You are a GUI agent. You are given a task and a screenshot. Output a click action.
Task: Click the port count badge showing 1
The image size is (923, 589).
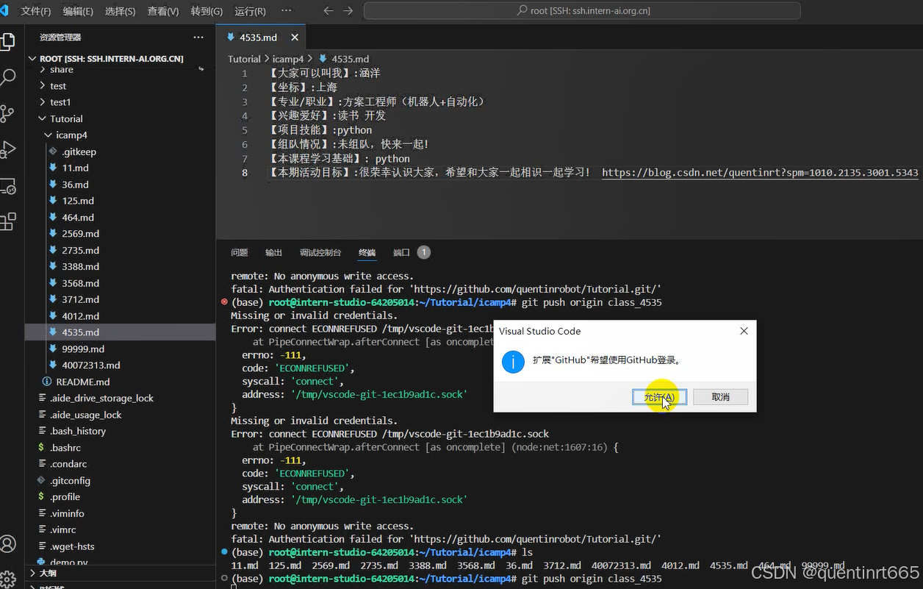click(423, 252)
